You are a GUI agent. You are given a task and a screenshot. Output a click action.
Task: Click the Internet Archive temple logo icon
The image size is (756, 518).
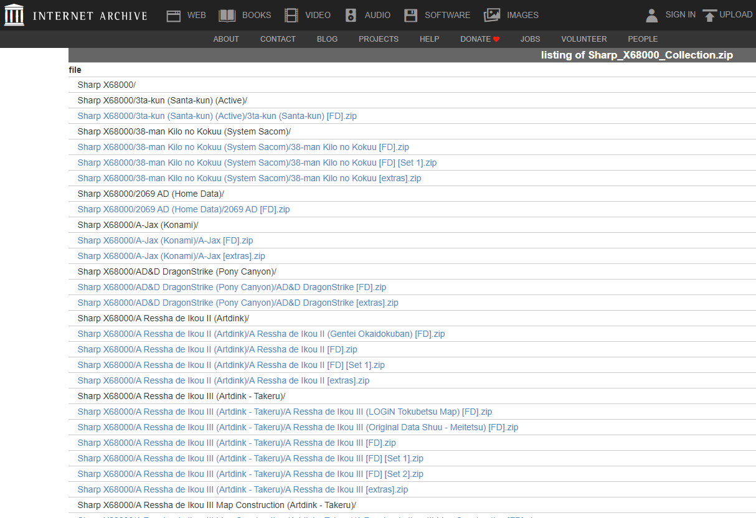(x=14, y=15)
